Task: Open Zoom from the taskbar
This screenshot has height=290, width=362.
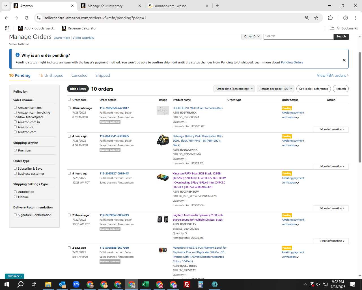Action: [76, 284]
